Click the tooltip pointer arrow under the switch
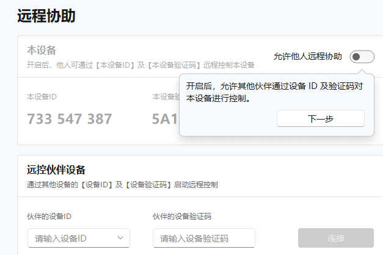The width and height of the screenshot is (383, 255). pyautogui.click(x=362, y=71)
